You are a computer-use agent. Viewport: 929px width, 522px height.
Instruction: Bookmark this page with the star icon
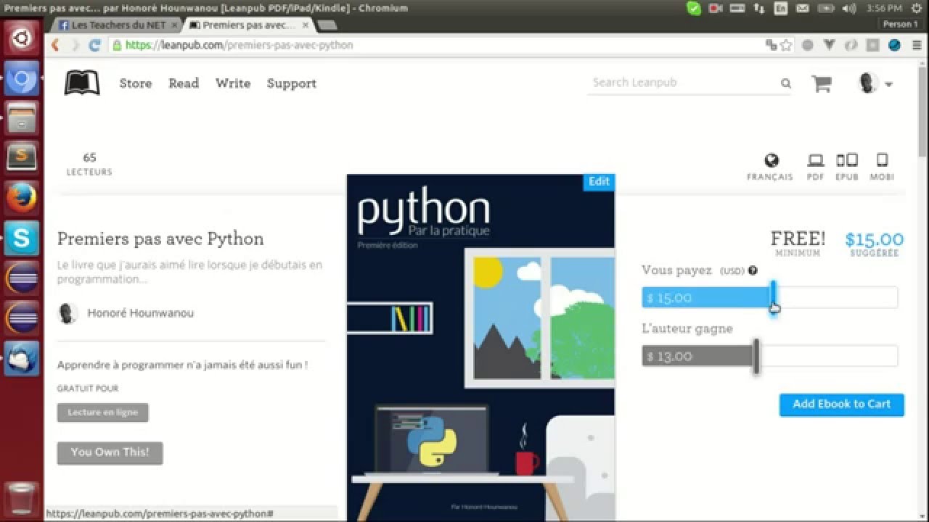pyautogui.click(x=785, y=45)
